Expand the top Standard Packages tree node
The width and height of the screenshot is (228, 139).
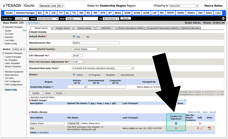3,27
